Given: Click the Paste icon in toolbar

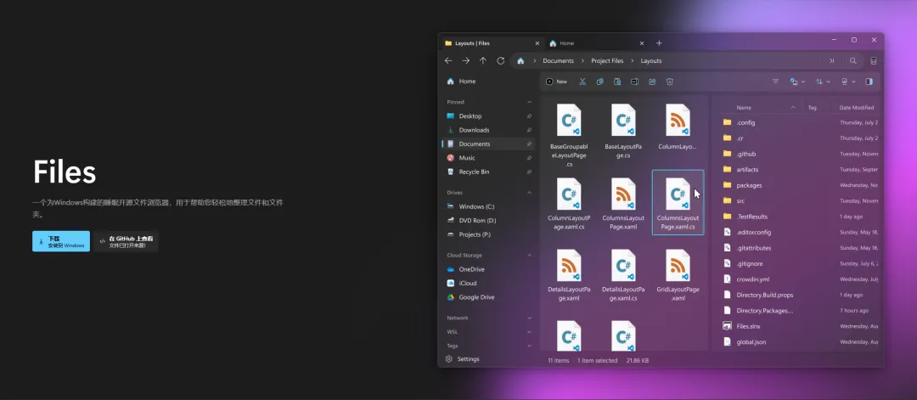Looking at the screenshot, I should click(617, 82).
